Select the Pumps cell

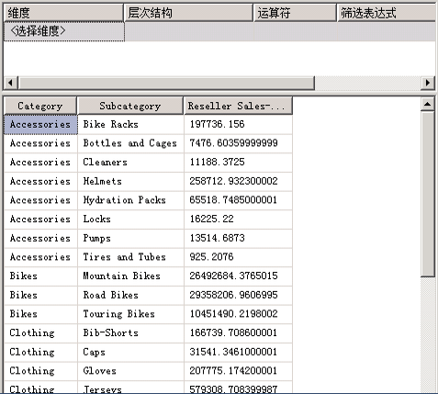click(130, 239)
